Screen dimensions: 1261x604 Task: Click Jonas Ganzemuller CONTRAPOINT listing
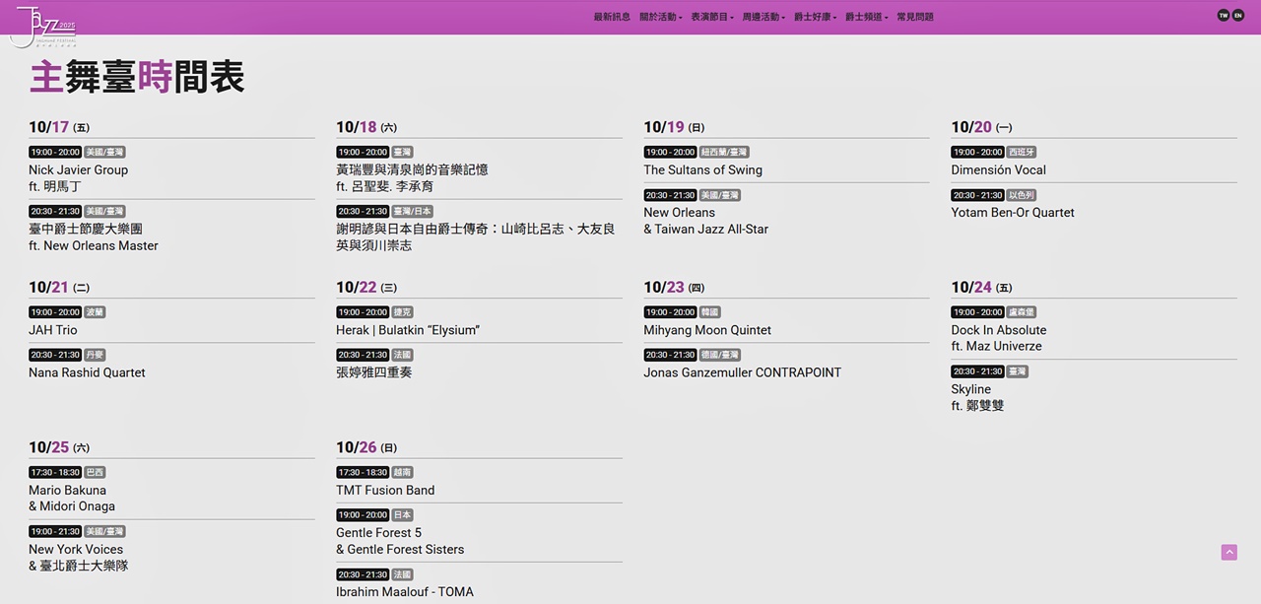[742, 373]
